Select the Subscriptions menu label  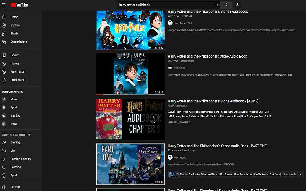click(19, 42)
